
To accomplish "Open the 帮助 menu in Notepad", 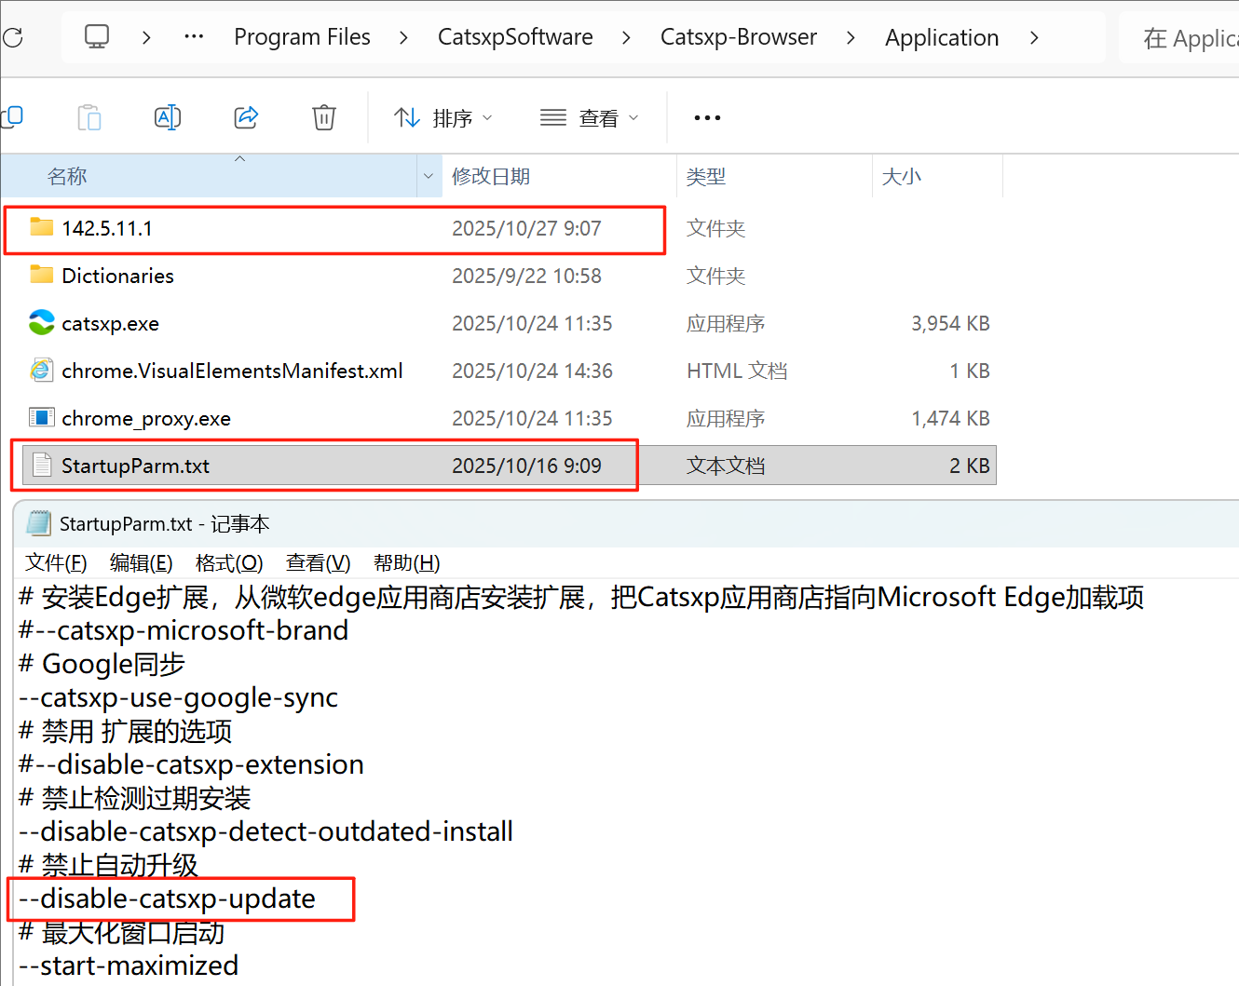I will tap(407, 562).
